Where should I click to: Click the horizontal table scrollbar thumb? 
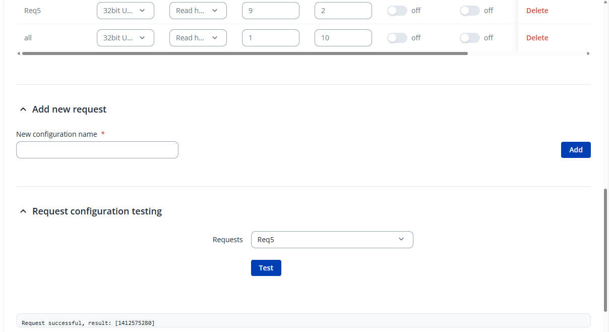tap(245, 53)
